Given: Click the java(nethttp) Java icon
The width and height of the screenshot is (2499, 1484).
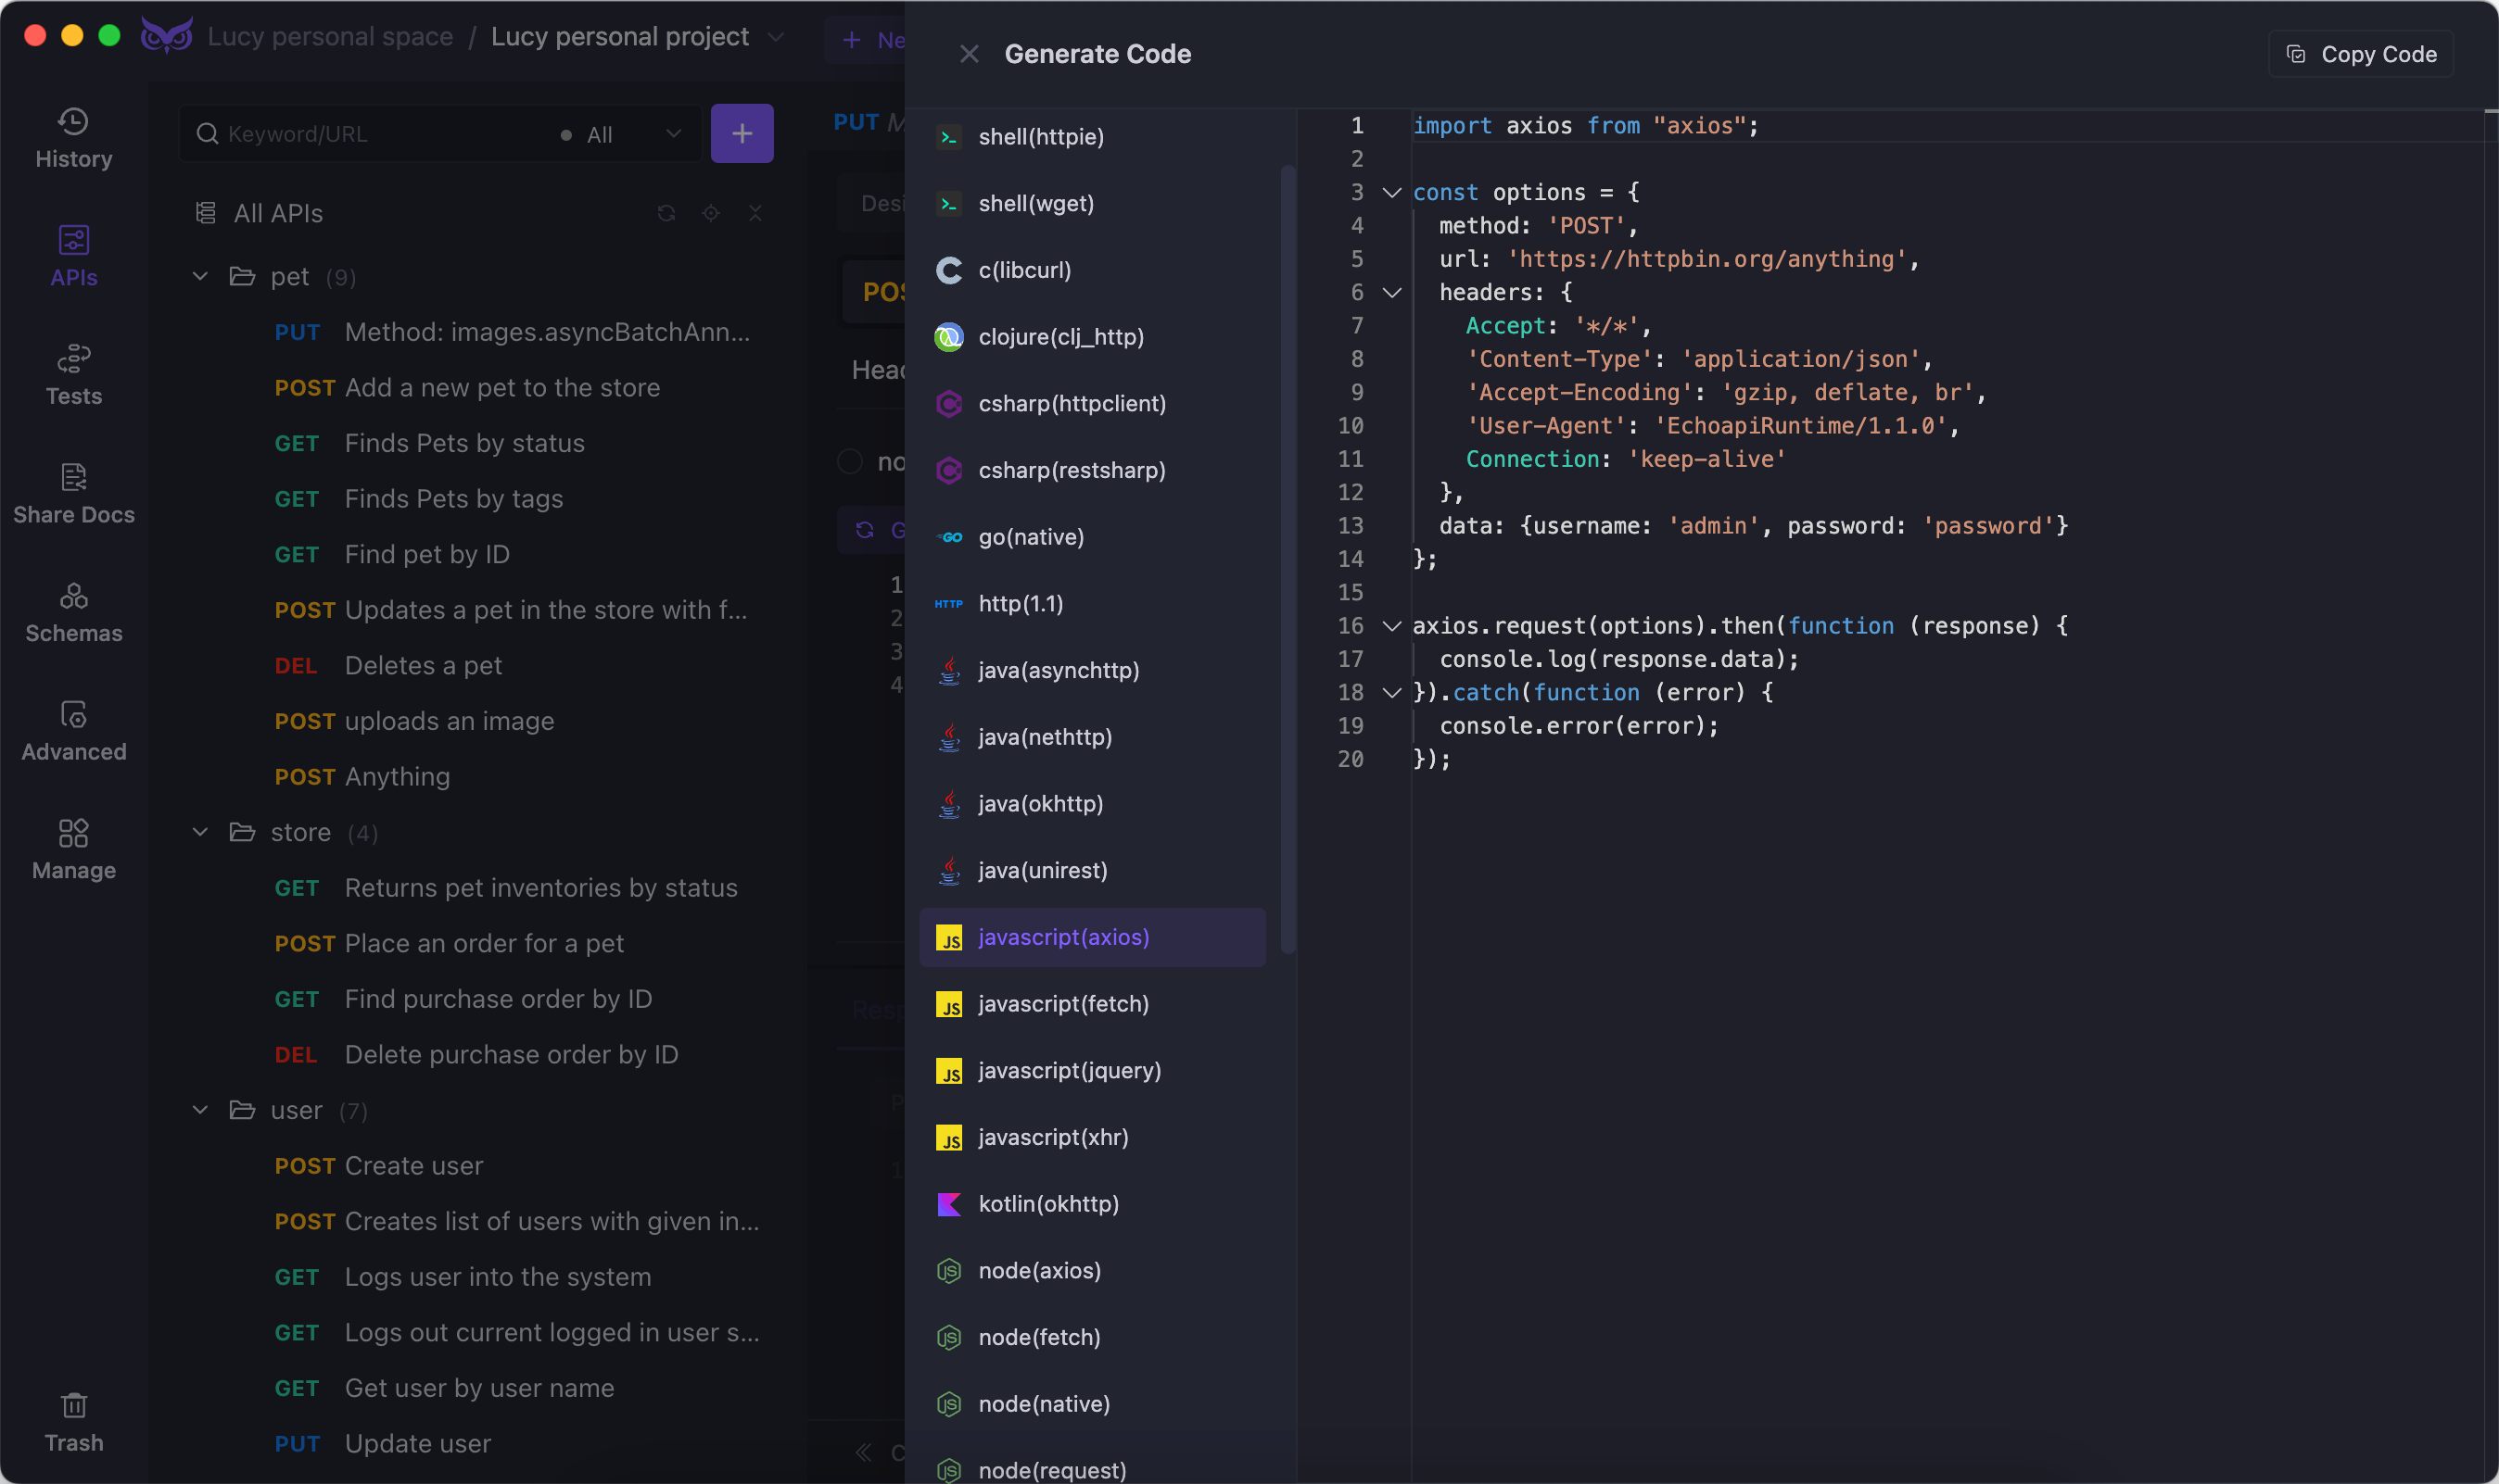Looking at the screenshot, I should click(x=948, y=737).
